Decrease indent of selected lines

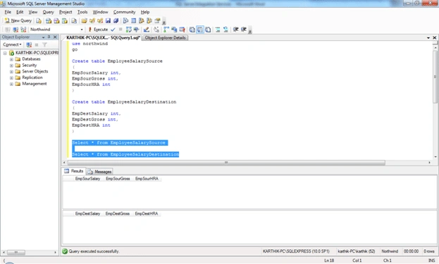236,30
